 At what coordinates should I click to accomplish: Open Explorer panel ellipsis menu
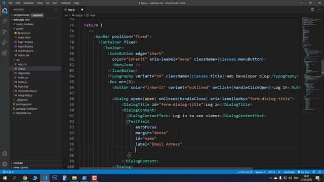coord(56,10)
